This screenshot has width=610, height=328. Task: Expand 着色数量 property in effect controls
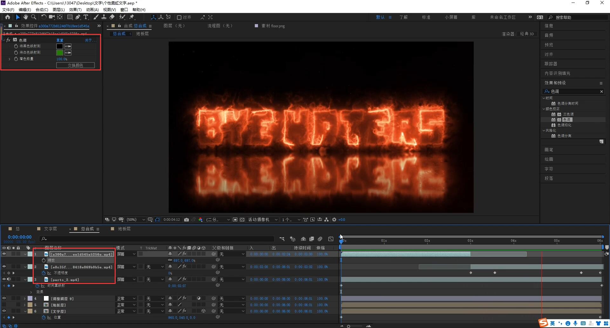coord(10,59)
